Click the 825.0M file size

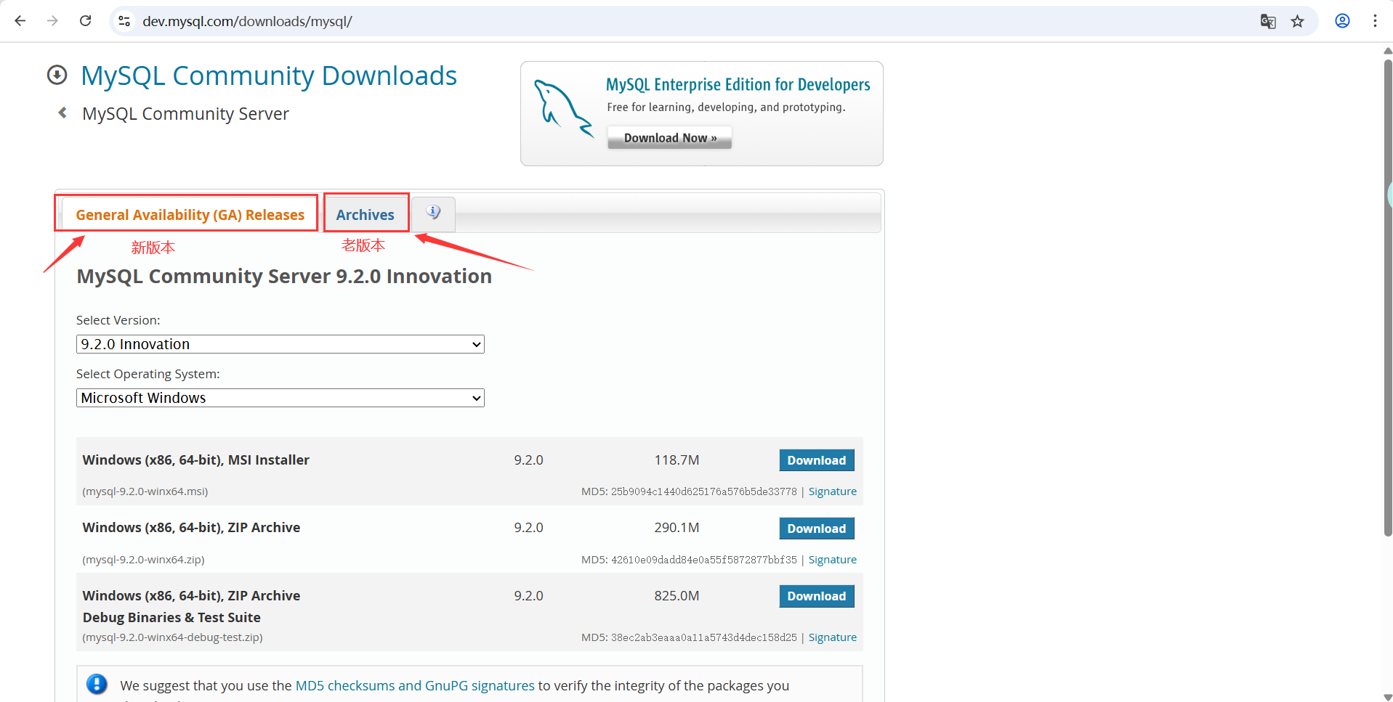[677, 596]
